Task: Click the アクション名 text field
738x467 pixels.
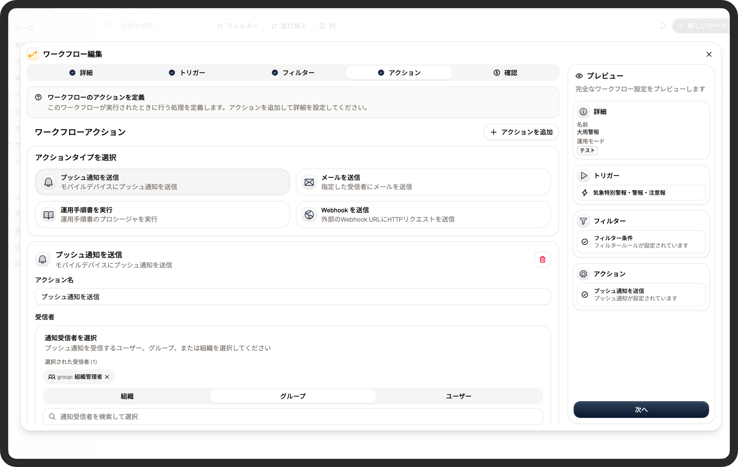Action: pos(293,296)
